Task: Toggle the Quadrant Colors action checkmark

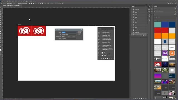Action: [98, 44]
